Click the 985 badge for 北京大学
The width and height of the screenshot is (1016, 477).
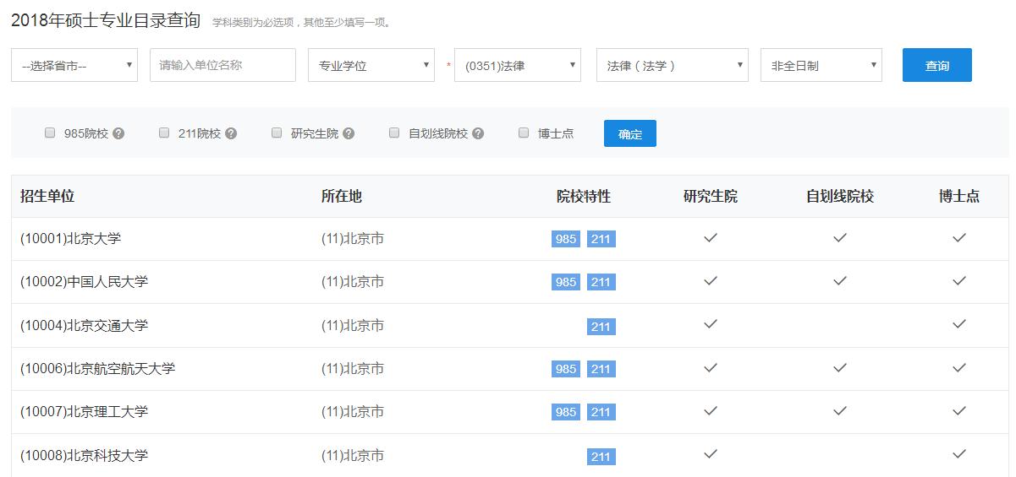pyautogui.click(x=566, y=239)
